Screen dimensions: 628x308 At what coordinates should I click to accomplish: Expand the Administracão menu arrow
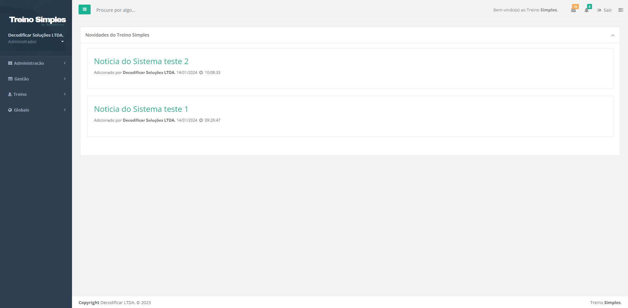(65, 63)
